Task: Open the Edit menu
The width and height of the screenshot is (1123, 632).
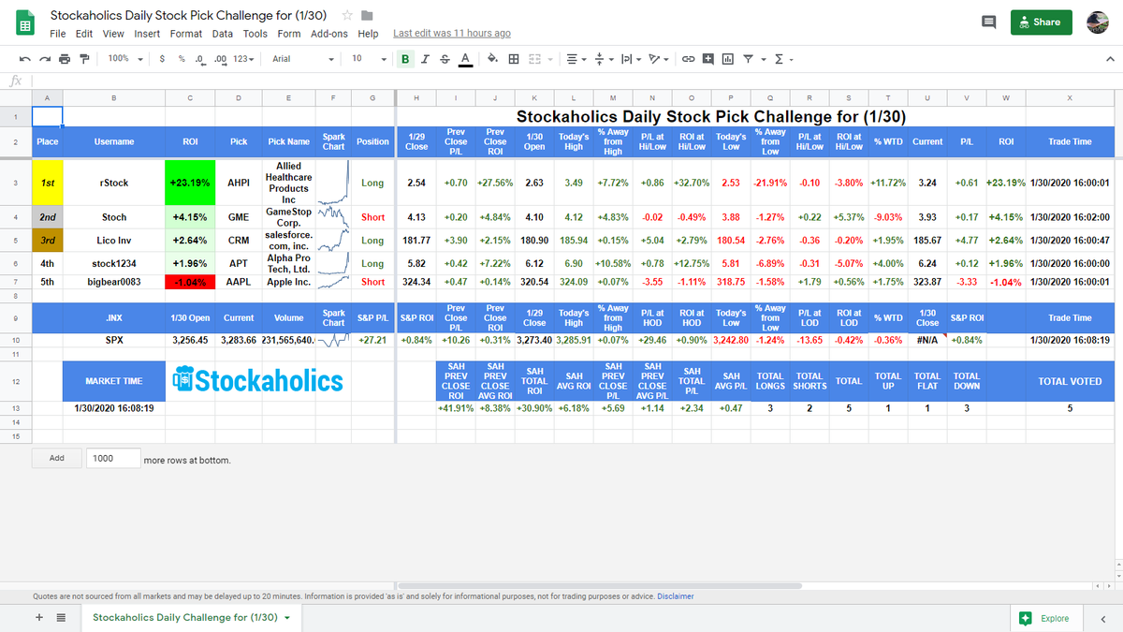Action: [x=84, y=34]
